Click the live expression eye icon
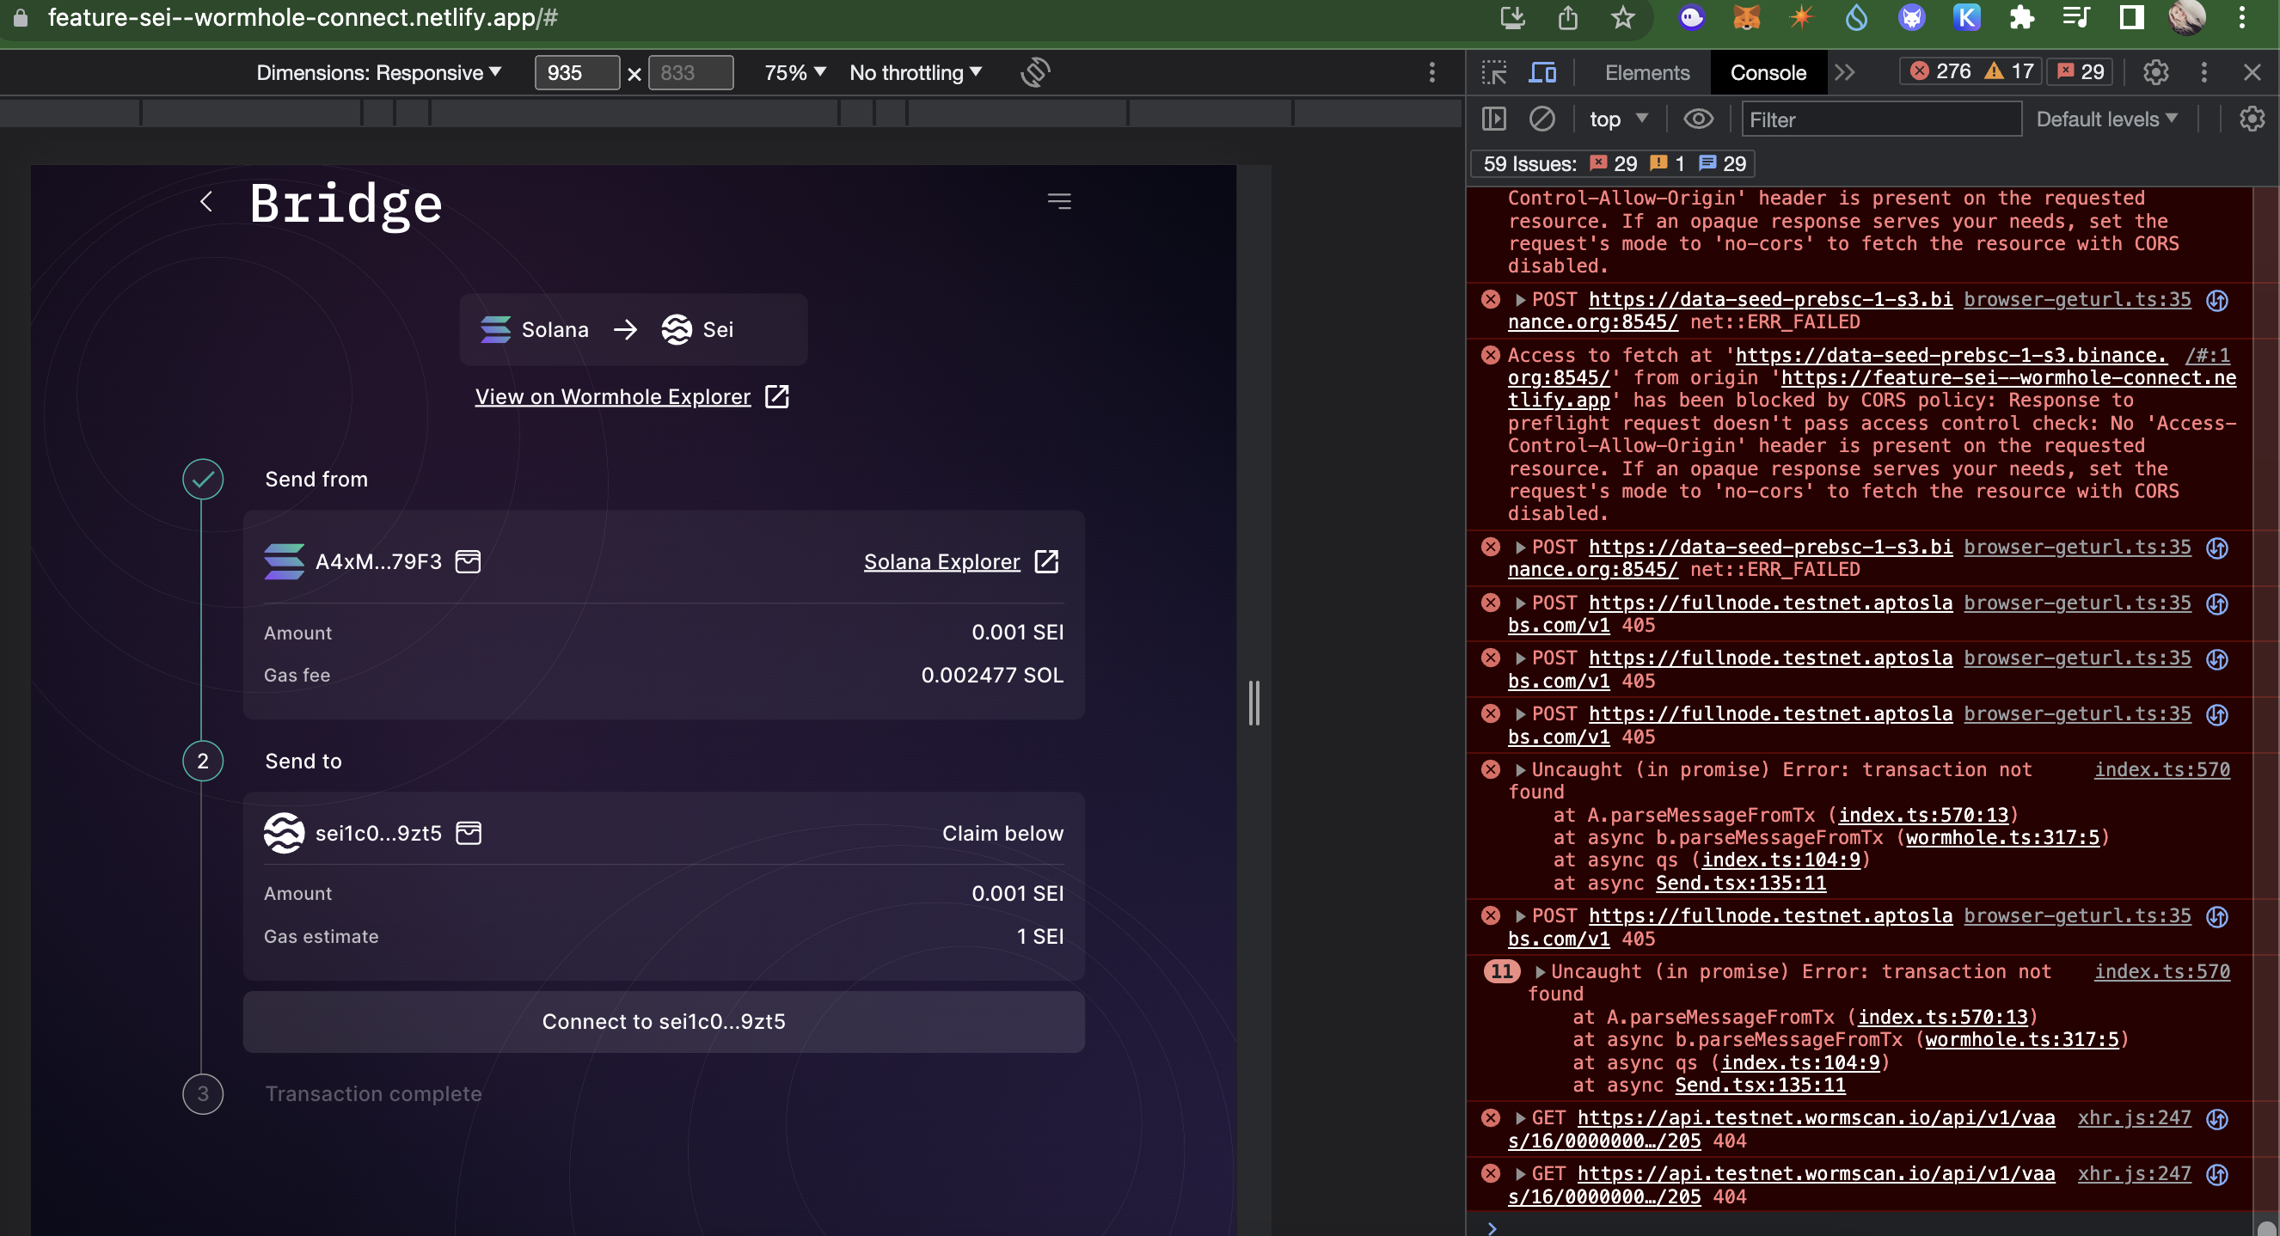Viewport: 2280px width, 1236px height. point(1699,119)
